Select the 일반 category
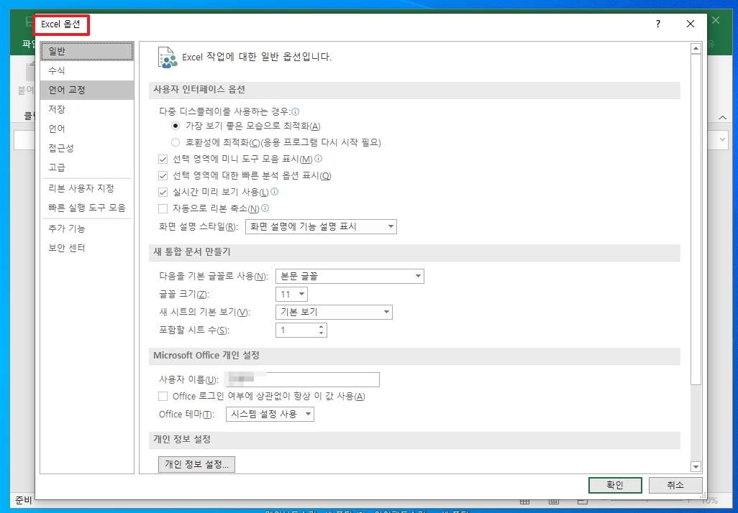Screen dimensions: 738x513 [87, 51]
